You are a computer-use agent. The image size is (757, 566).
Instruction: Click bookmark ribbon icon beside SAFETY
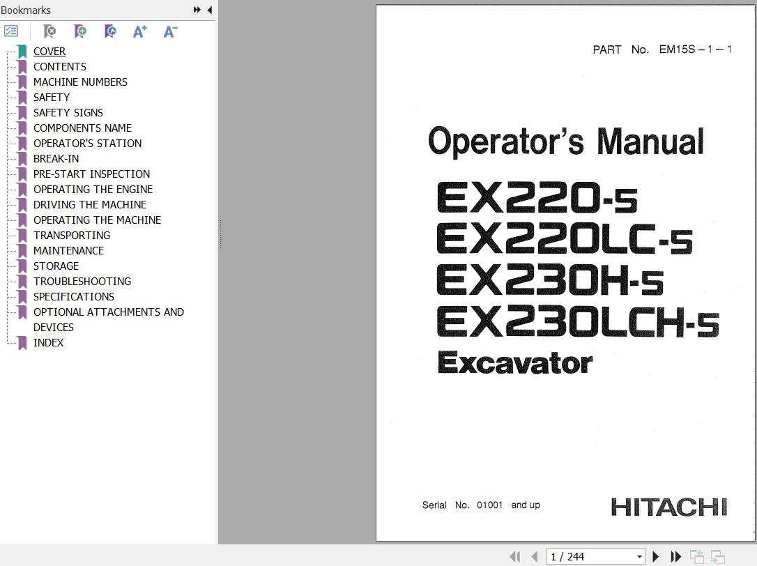22,98
